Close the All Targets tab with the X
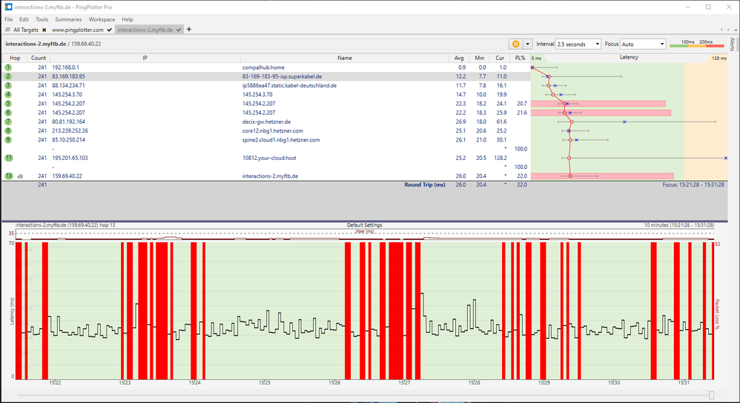The width and height of the screenshot is (740, 403). pos(44,30)
